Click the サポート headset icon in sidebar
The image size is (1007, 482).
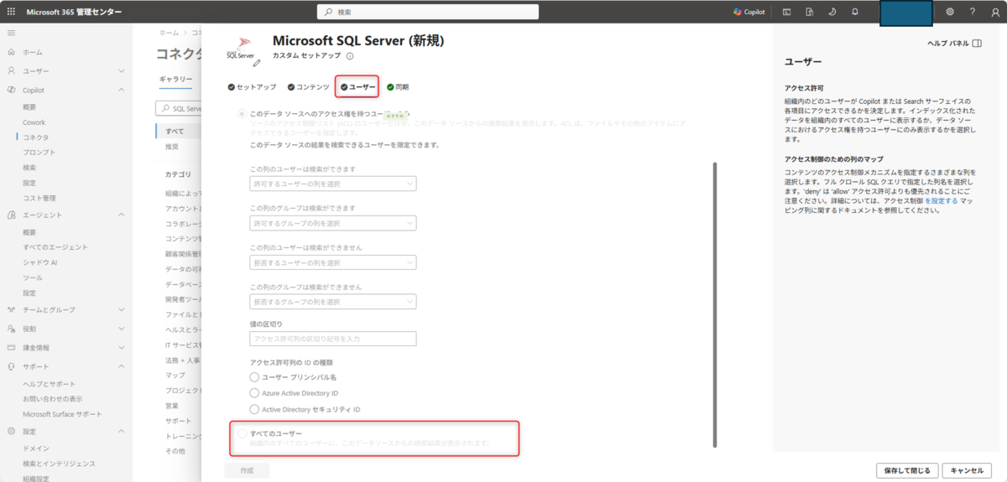[x=11, y=366]
